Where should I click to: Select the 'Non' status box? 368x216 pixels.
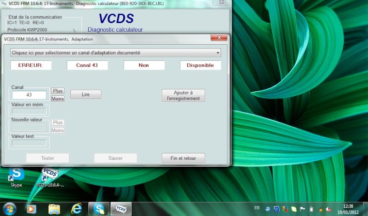144,65
